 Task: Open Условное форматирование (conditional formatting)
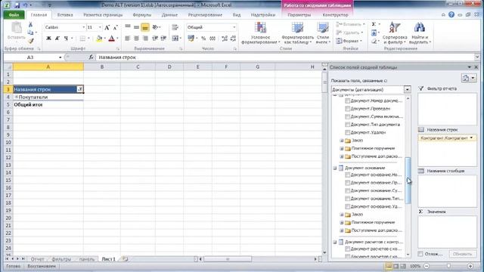tap(260, 33)
